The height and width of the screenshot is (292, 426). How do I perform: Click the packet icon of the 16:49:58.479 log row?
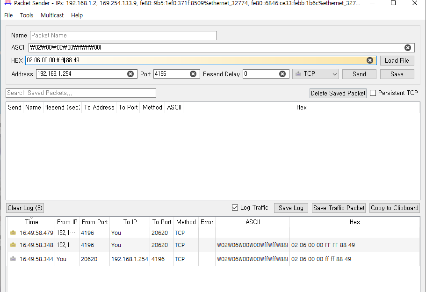pyautogui.click(x=13, y=233)
